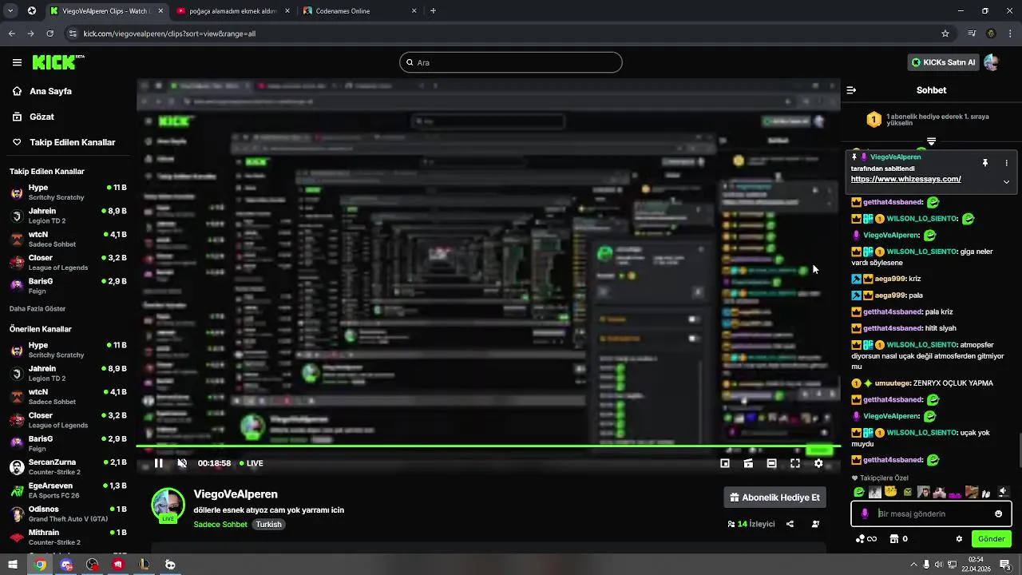
Task: Click the Turkish language tag
Action: point(268,525)
